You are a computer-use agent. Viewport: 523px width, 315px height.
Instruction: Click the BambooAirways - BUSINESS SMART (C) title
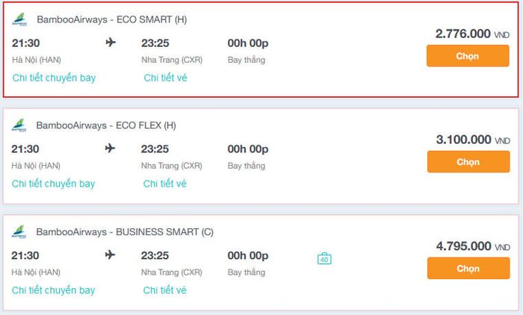pyautogui.click(x=125, y=232)
